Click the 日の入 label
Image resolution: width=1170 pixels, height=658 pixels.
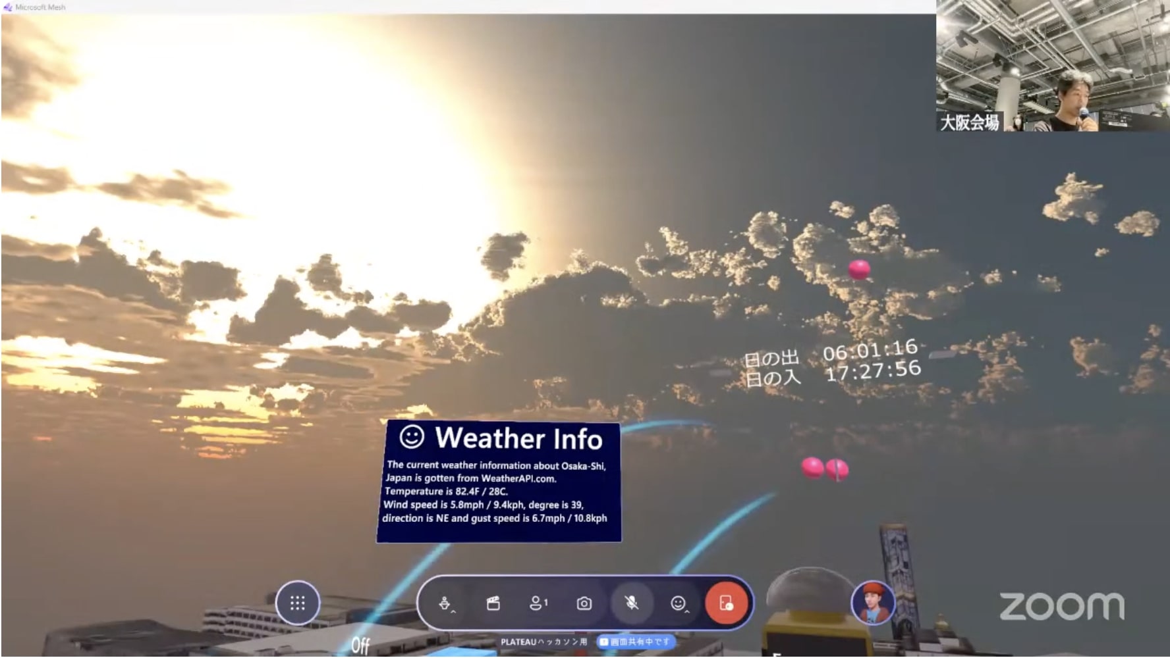(773, 378)
